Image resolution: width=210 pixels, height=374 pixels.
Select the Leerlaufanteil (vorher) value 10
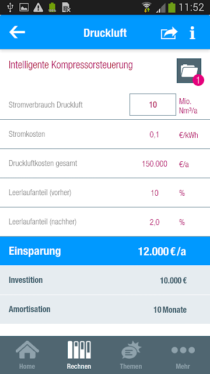click(154, 193)
